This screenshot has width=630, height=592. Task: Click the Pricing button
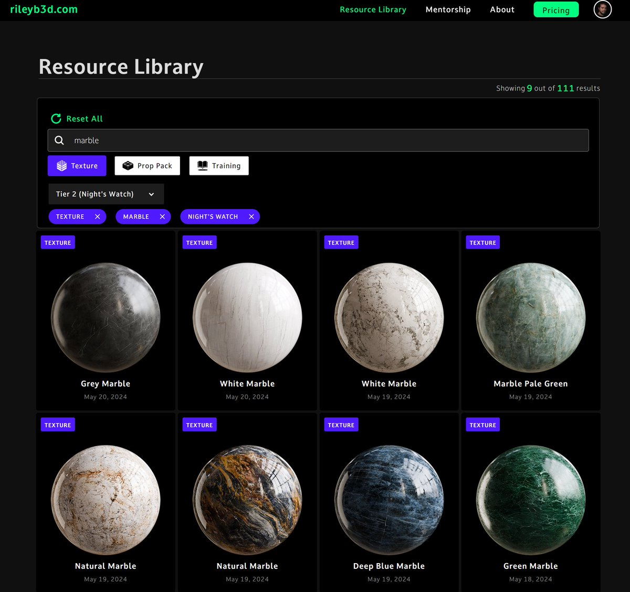pyautogui.click(x=556, y=9)
